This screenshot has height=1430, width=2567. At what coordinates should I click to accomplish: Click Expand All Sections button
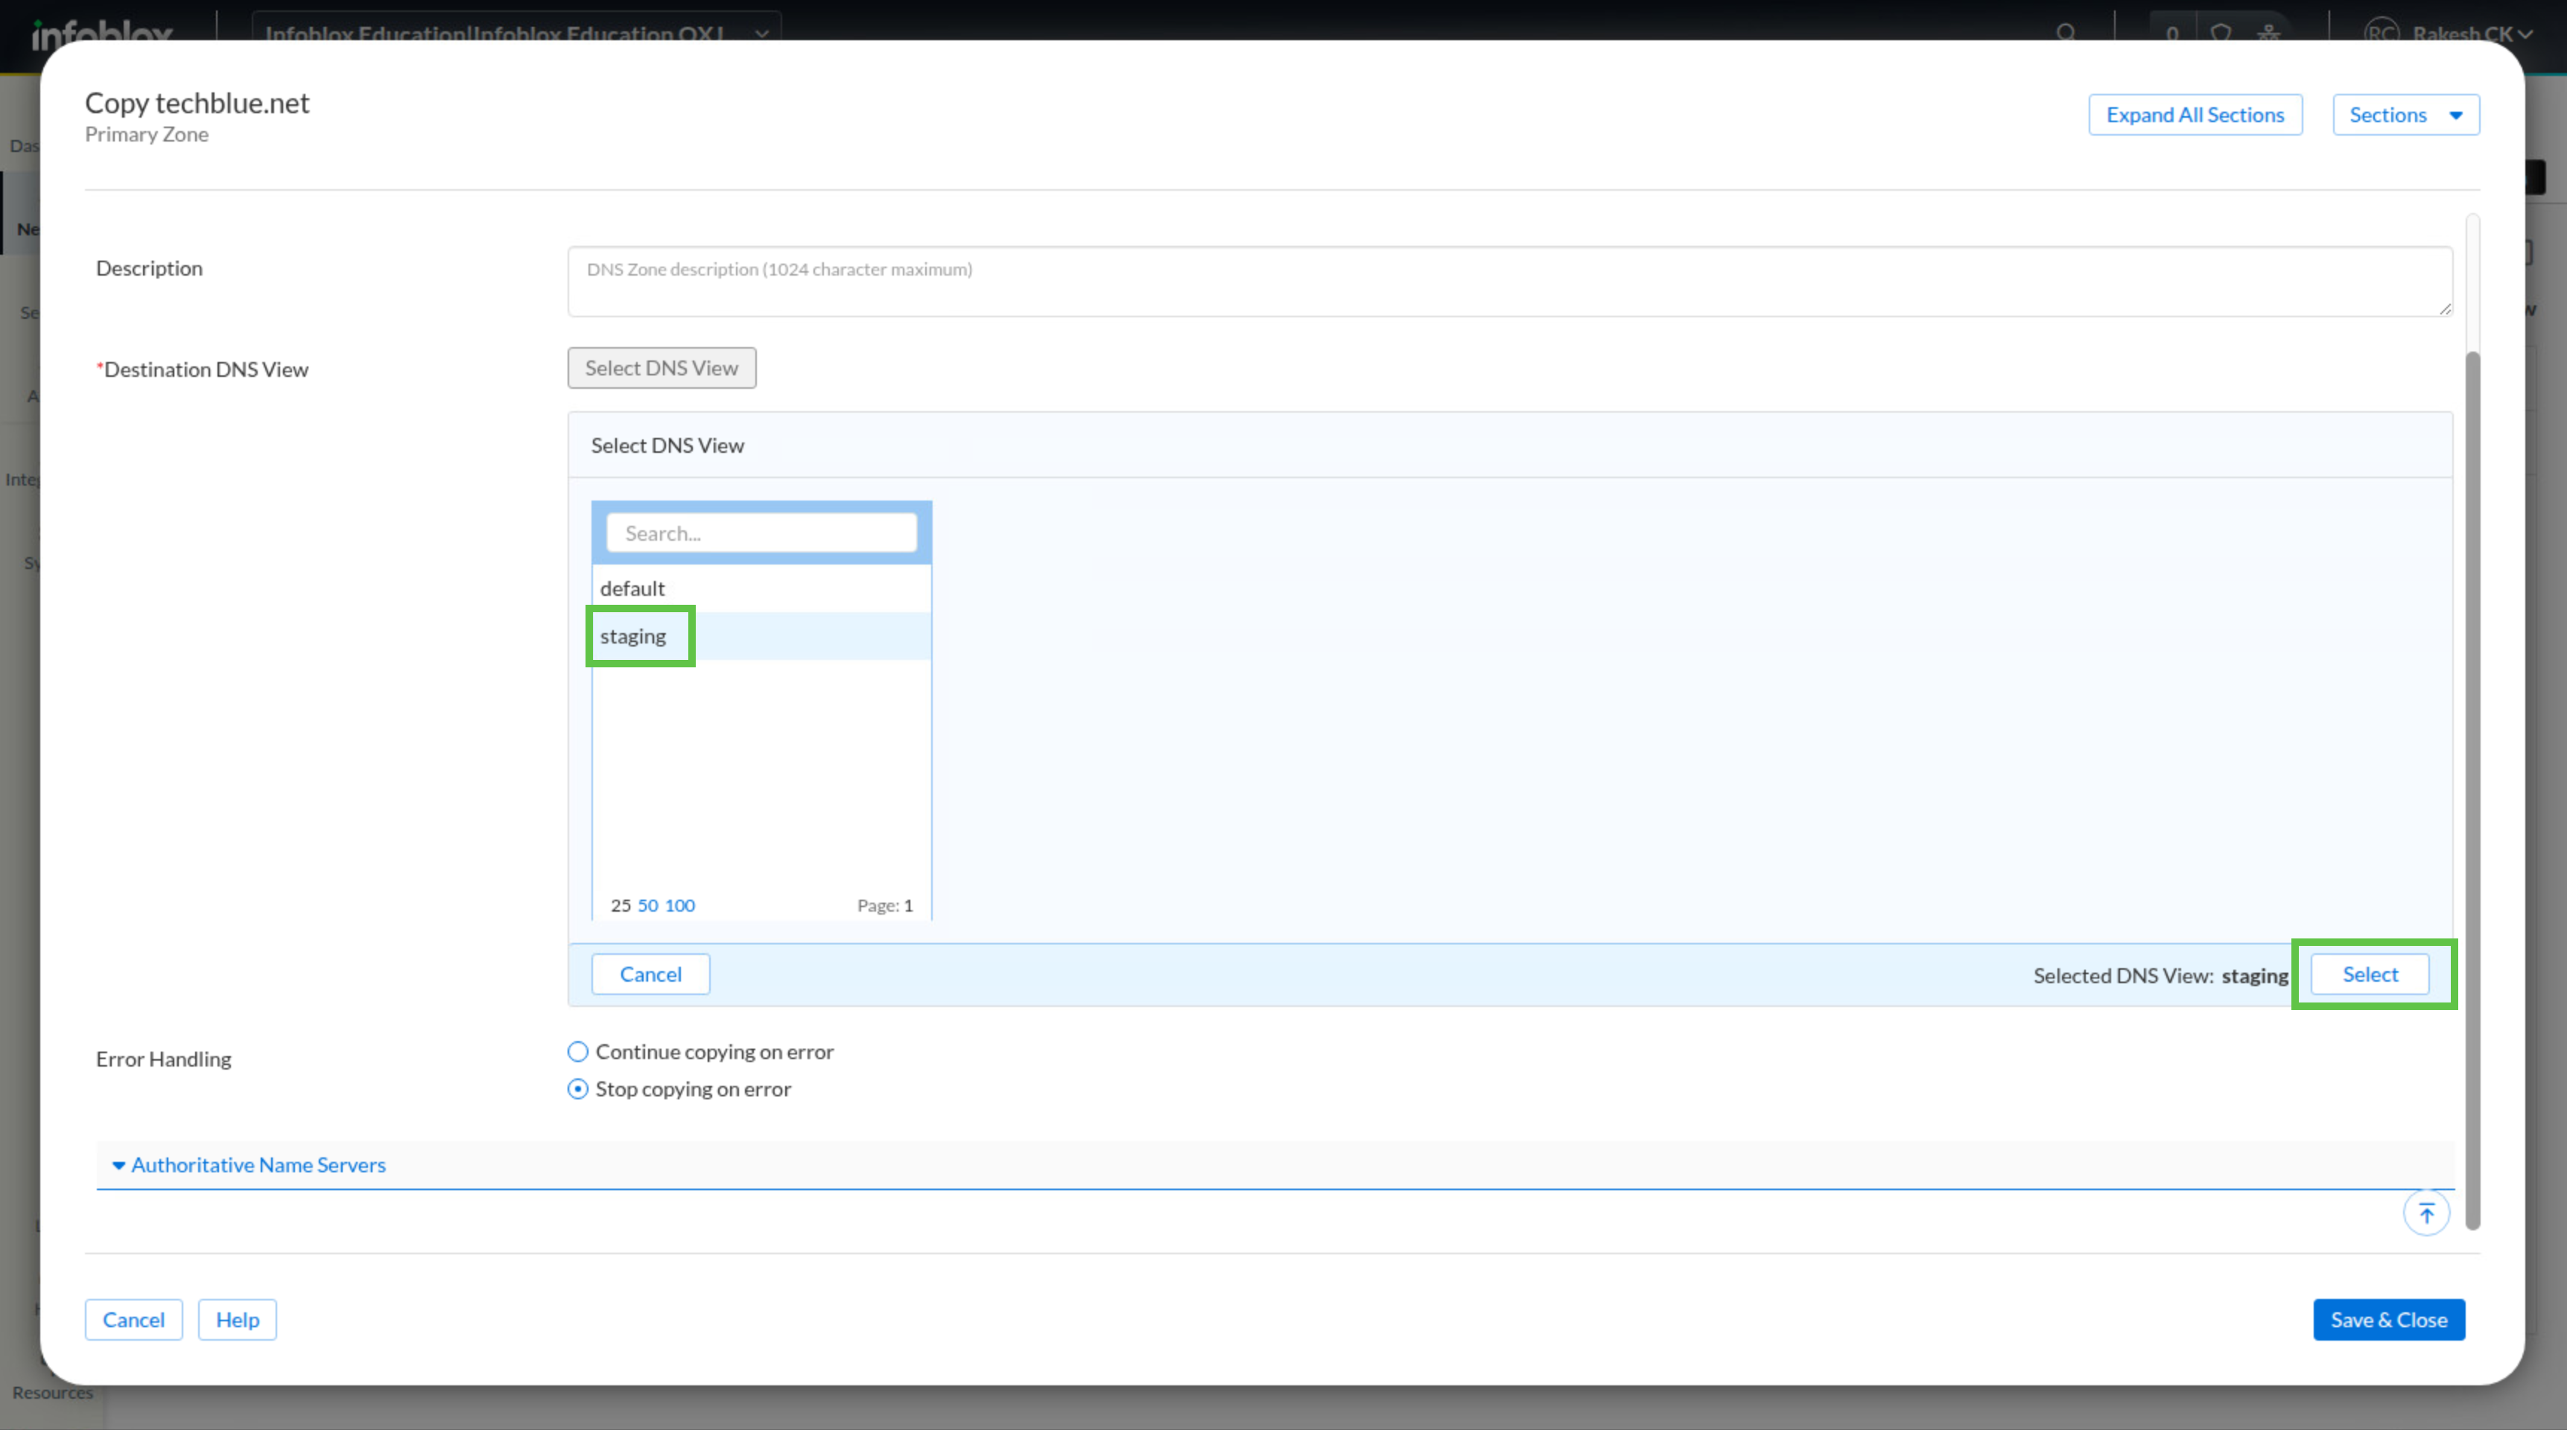click(x=2195, y=115)
